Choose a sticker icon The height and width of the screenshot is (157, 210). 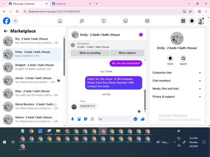(x=86, y=119)
